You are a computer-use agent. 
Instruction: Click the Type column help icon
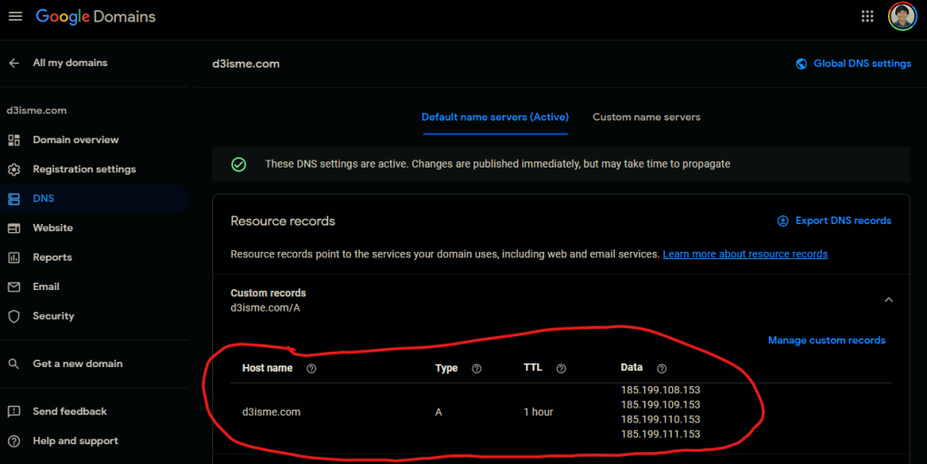[x=476, y=369]
